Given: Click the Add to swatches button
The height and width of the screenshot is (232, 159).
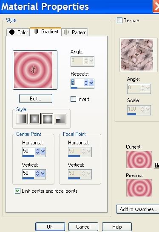Looking at the screenshot, I should pyautogui.click(x=138, y=209).
